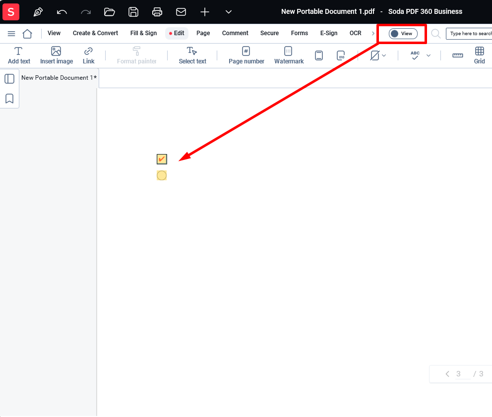Expand the quick access toolbar chevron
The width and height of the screenshot is (492, 417).
(229, 12)
